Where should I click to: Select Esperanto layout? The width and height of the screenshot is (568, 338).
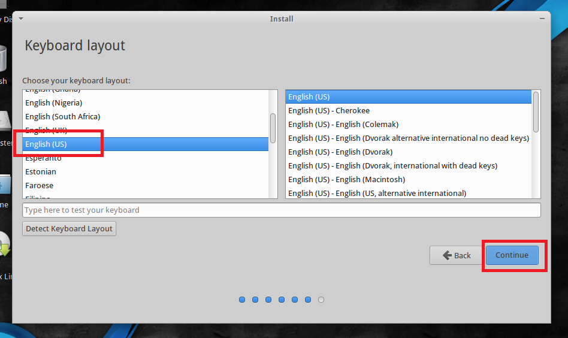click(145, 158)
